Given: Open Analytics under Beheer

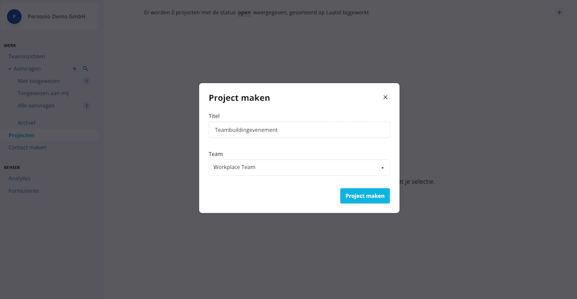Looking at the screenshot, I should [19, 179].
